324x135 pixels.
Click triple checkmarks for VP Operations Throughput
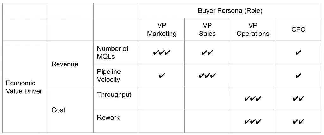253,99
